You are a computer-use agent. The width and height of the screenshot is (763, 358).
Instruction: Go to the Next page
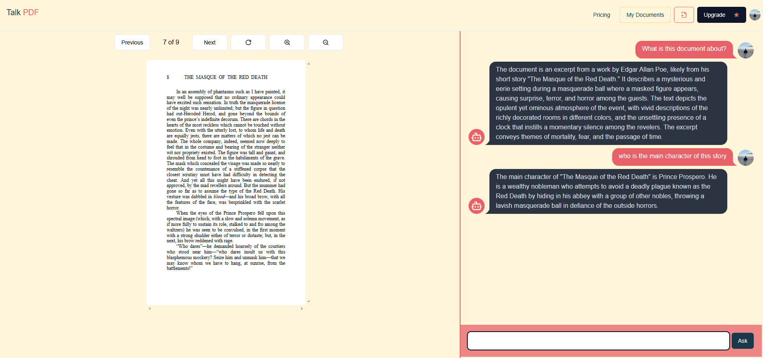[210, 42]
